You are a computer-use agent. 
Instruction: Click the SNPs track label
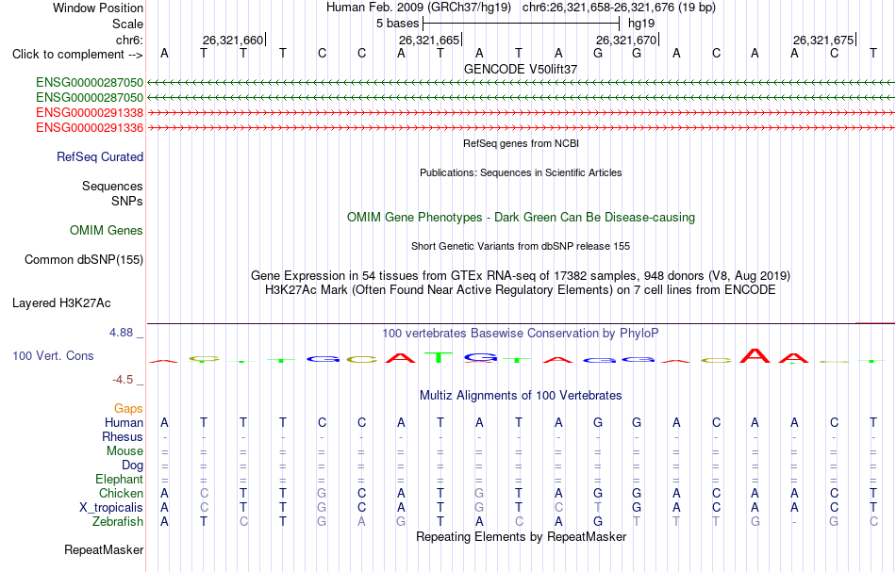click(x=127, y=201)
